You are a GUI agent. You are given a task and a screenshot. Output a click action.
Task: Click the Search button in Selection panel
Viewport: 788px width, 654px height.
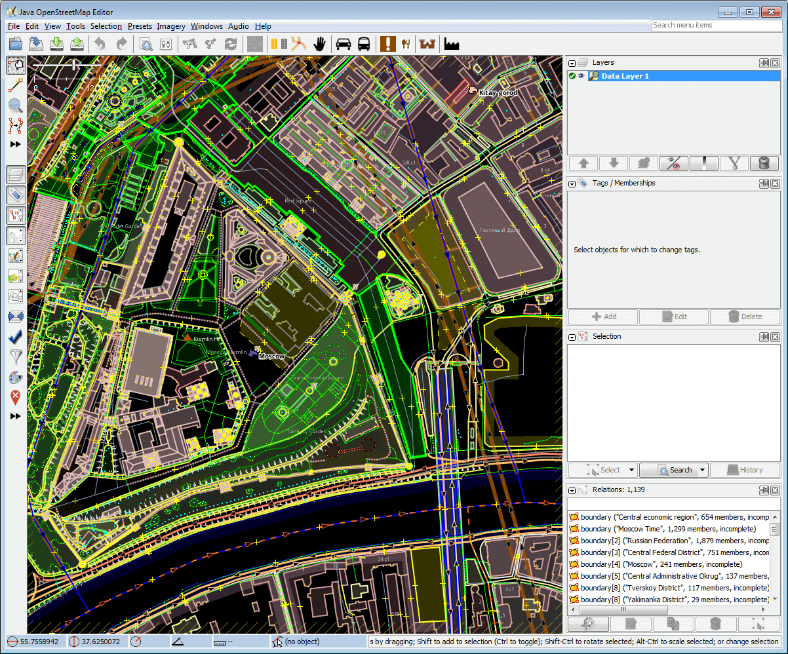pos(674,470)
